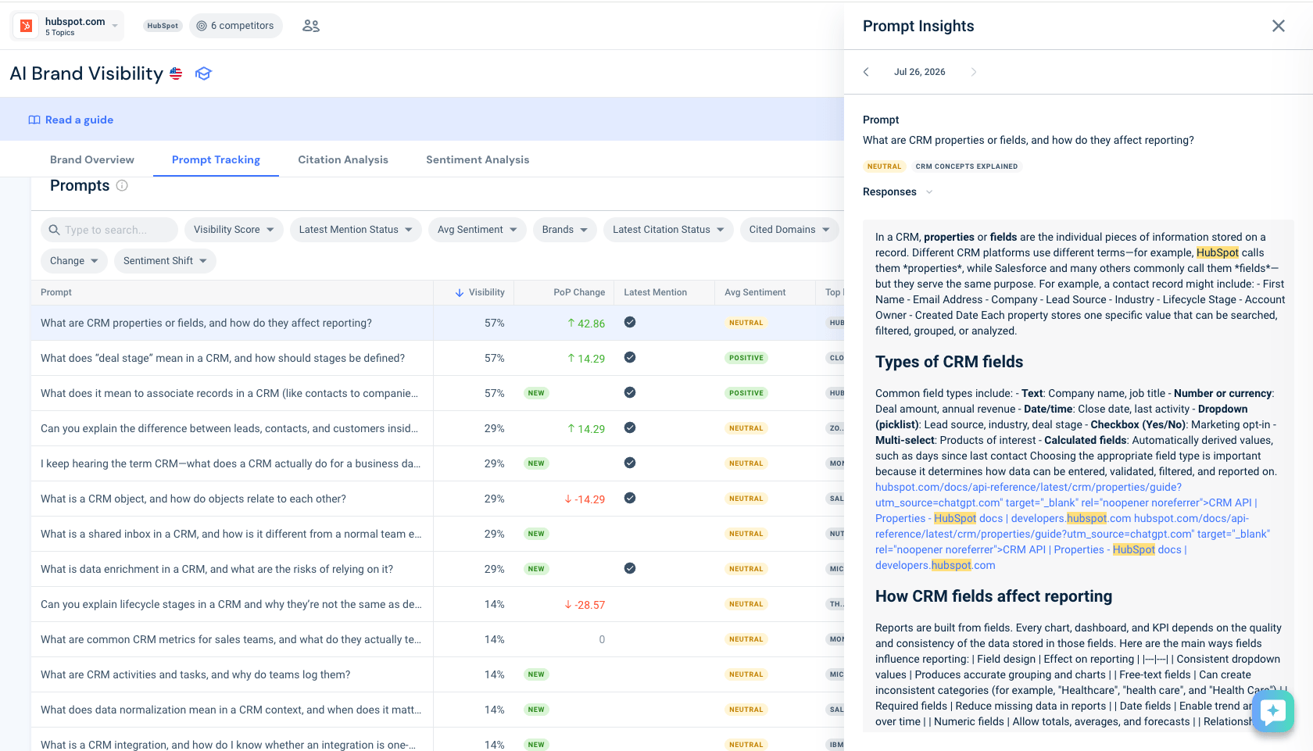
Task: Select the CRM properties or fields prompt row
Action: click(x=438, y=323)
